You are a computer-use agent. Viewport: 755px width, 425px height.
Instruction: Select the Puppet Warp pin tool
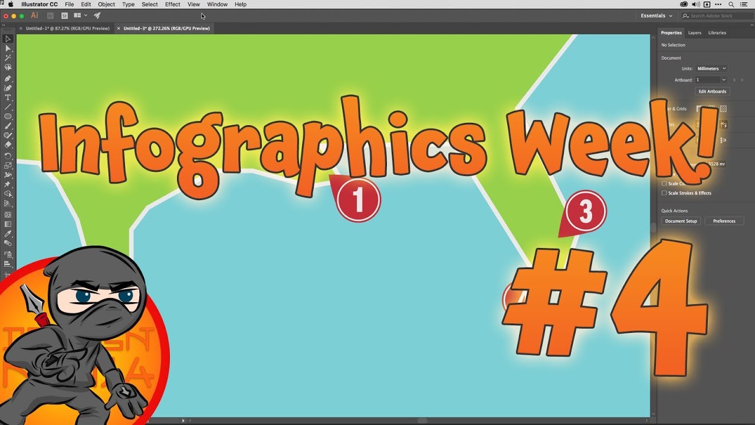pos(8,185)
